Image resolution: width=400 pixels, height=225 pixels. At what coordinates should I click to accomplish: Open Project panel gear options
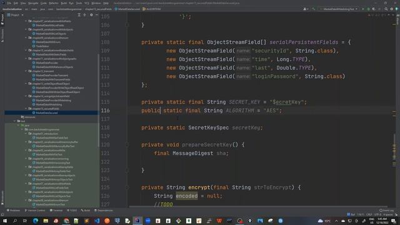[91, 15]
